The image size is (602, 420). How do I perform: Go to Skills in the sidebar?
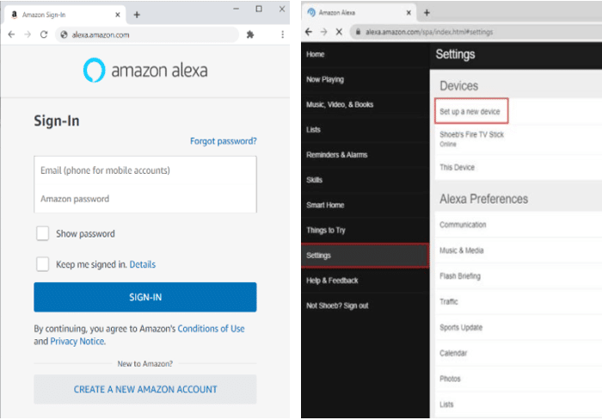pos(365,180)
